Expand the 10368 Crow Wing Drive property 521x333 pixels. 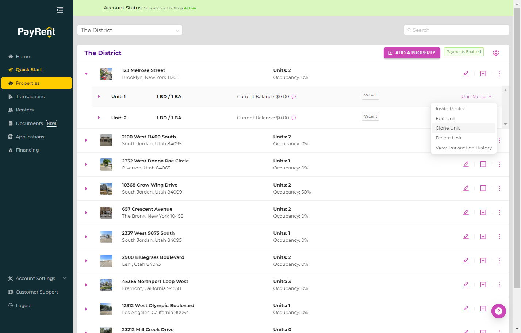[x=86, y=188]
